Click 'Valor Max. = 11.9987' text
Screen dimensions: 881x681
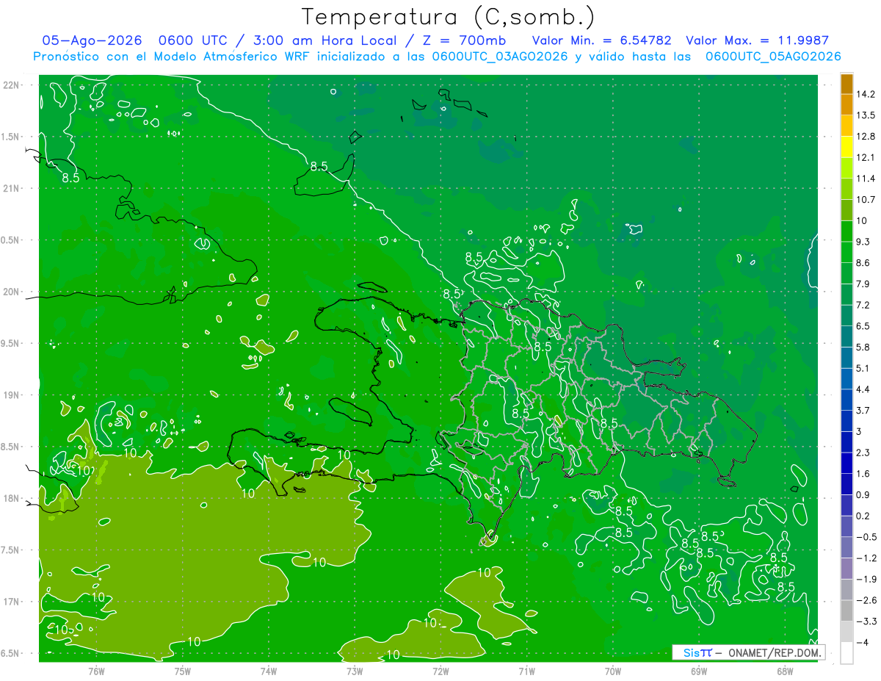click(758, 40)
